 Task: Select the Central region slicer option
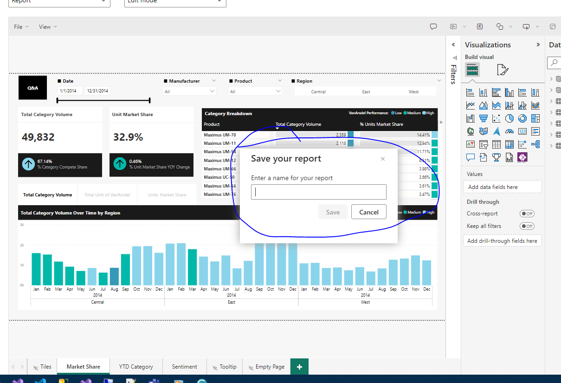click(318, 91)
